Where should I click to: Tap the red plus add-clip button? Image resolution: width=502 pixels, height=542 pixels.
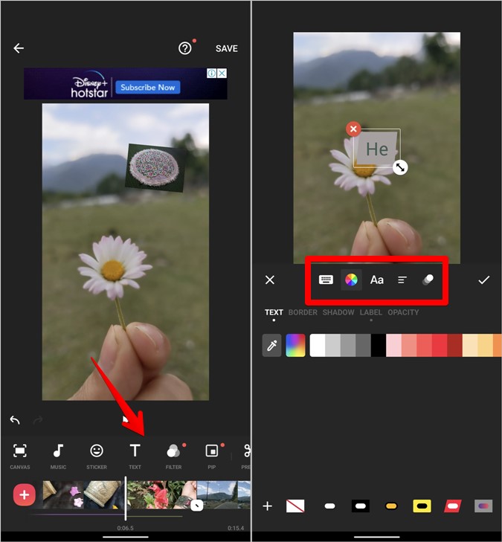(x=25, y=494)
